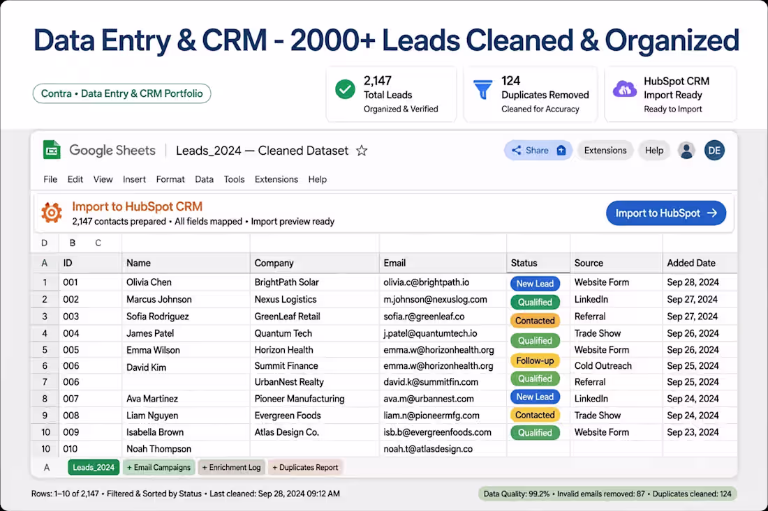Select the email noah.t@atlasdesign.co
This screenshot has height=511, width=768.
pyautogui.click(x=443, y=449)
